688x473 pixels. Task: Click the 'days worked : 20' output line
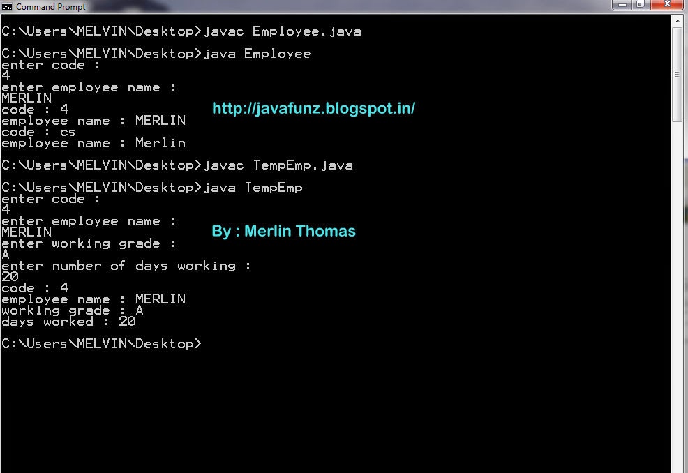point(68,322)
